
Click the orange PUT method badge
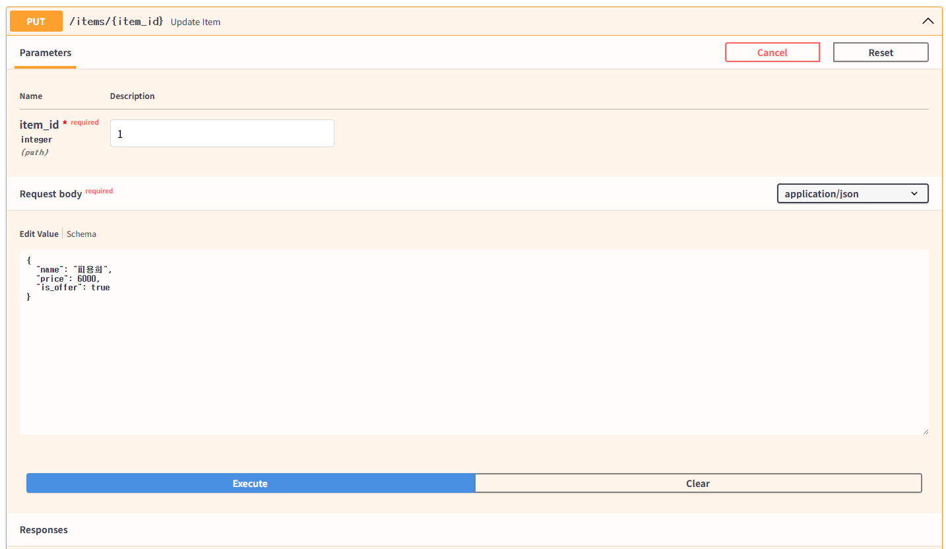pyautogui.click(x=36, y=21)
